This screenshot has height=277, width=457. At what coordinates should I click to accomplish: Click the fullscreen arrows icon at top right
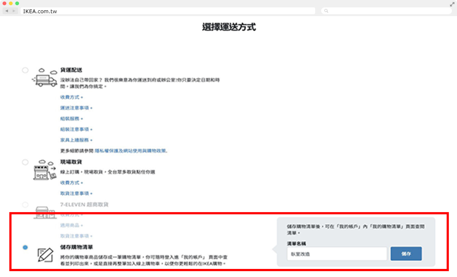(452, 4)
